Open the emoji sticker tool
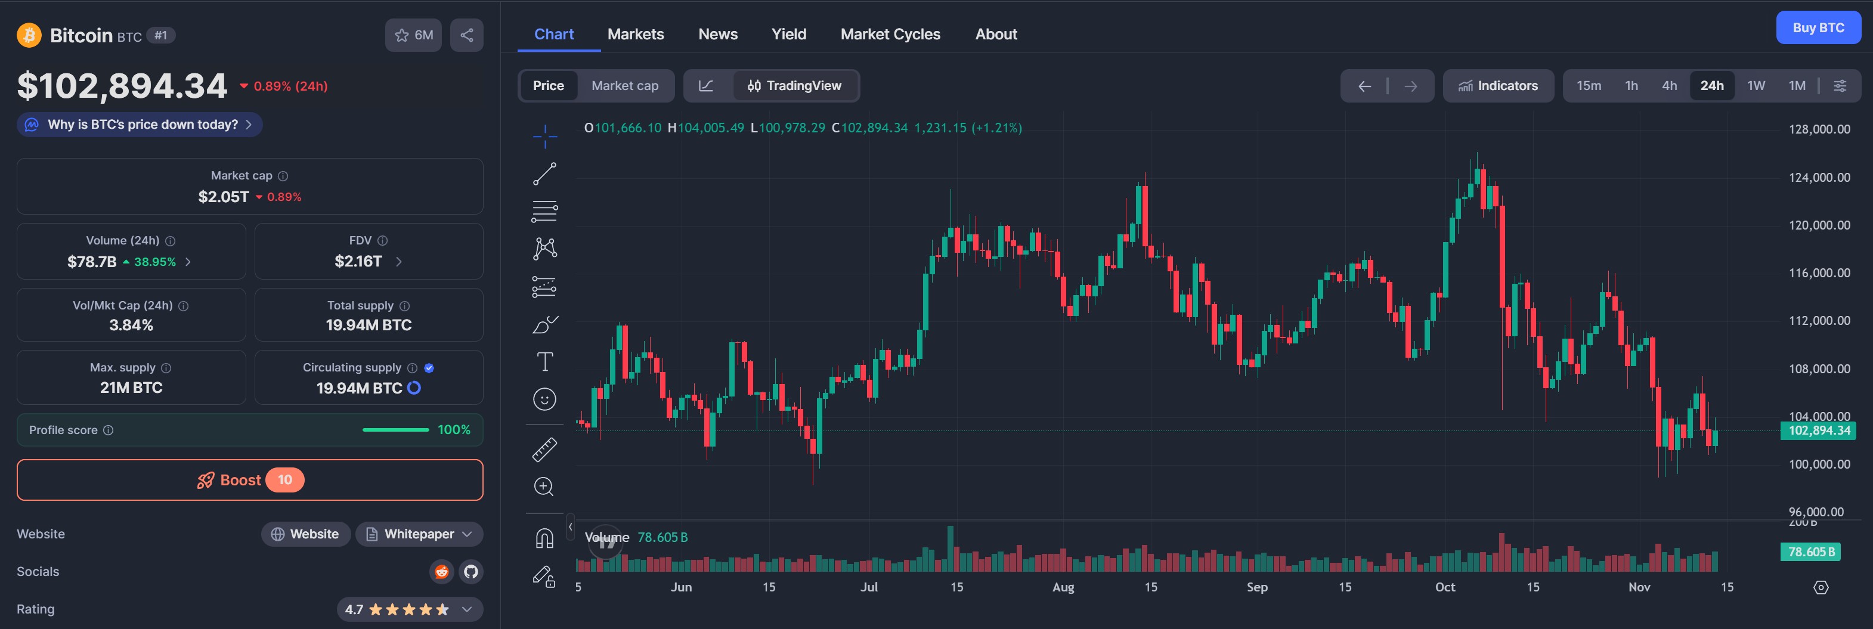Viewport: 1873px width, 629px height. click(x=544, y=399)
